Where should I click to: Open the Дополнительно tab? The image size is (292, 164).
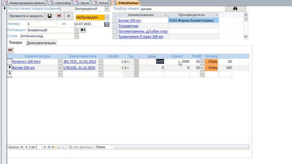pos(41,43)
